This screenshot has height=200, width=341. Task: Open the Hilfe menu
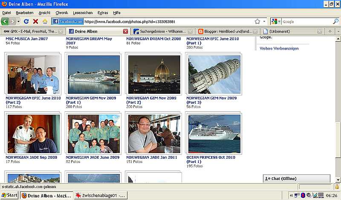pyautogui.click(x=116, y=13)
